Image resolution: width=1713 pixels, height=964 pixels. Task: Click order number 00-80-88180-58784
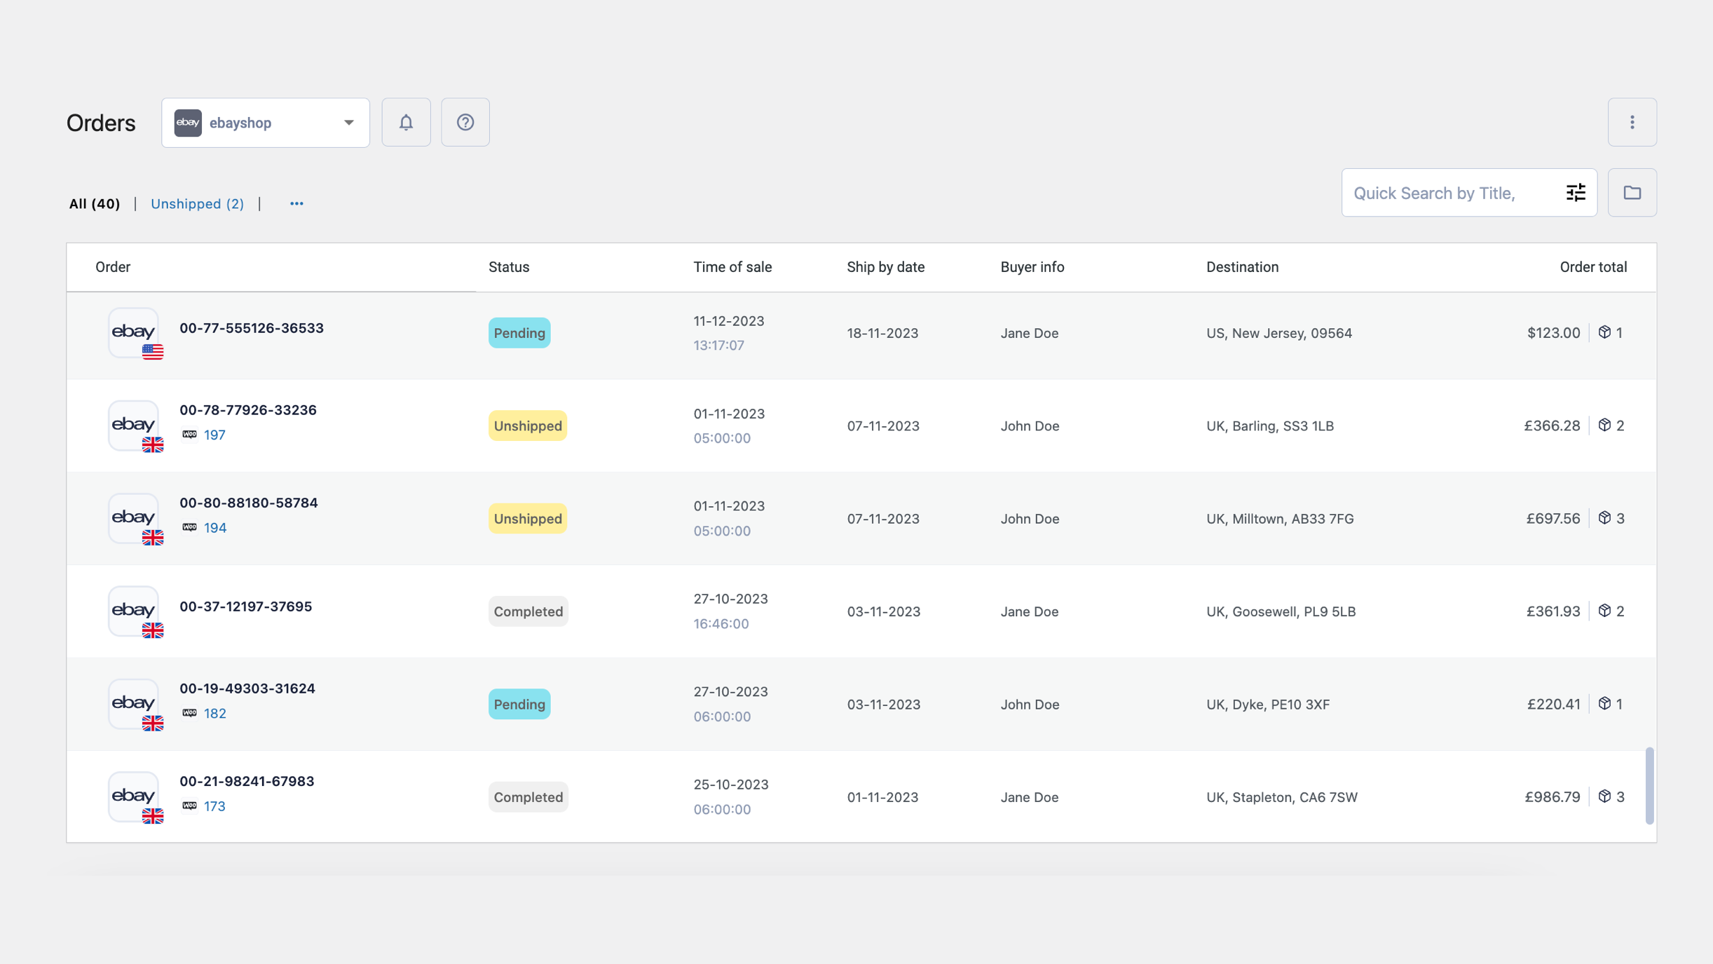click(x=249, y=503)
